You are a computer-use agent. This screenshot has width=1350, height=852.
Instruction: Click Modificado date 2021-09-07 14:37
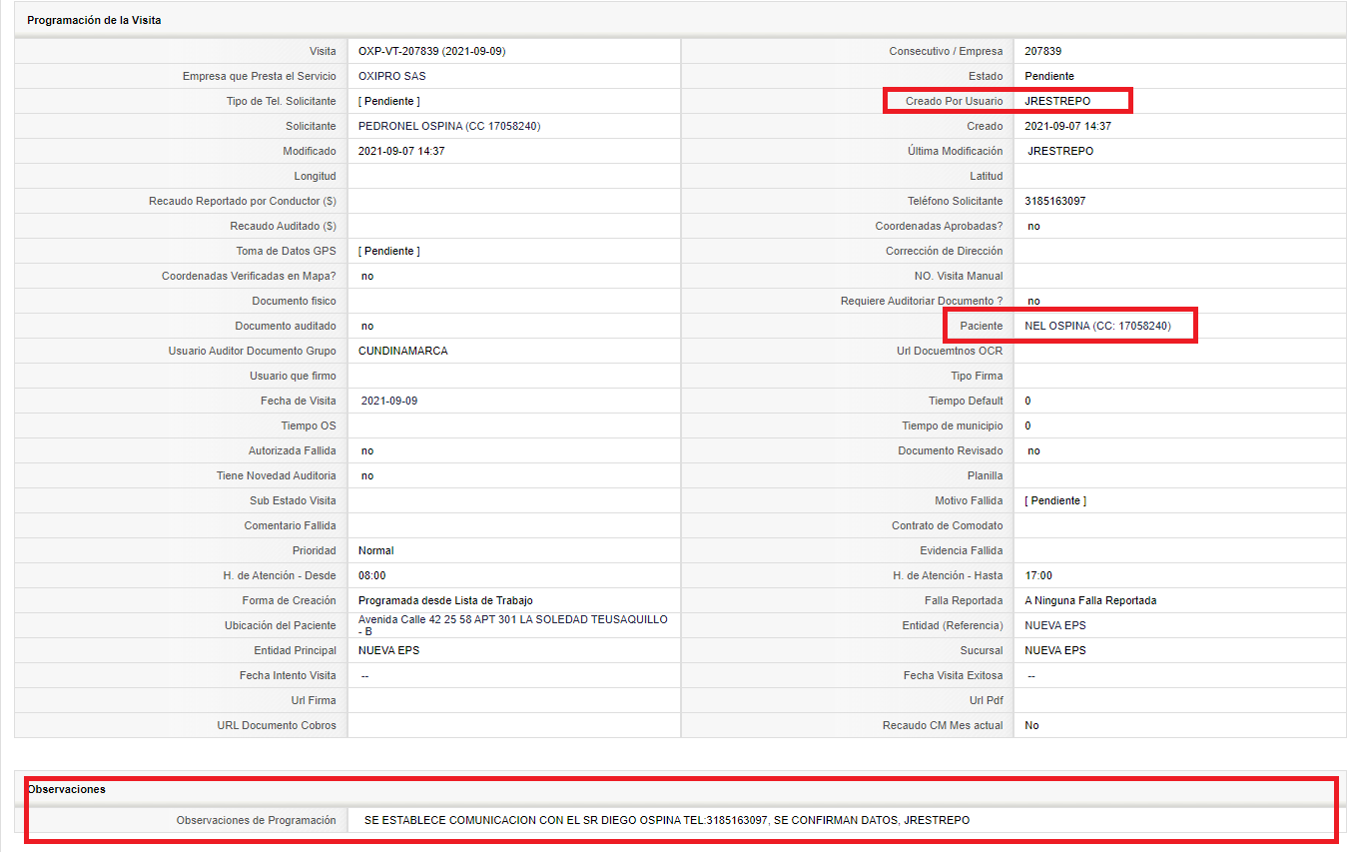tap(401, 151)
